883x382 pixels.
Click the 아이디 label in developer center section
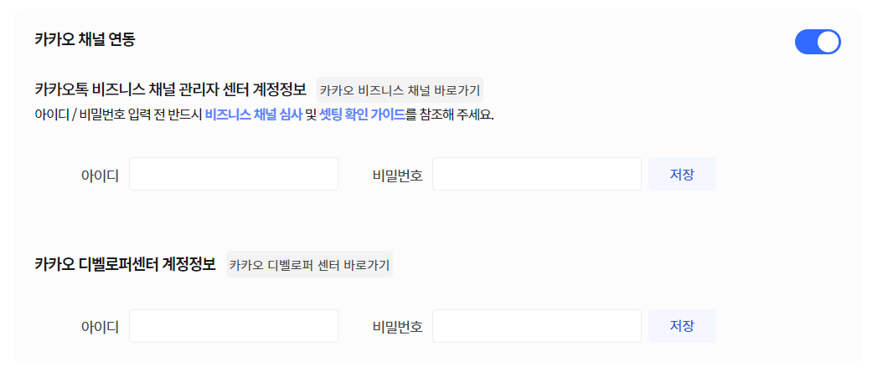(100, 327)
